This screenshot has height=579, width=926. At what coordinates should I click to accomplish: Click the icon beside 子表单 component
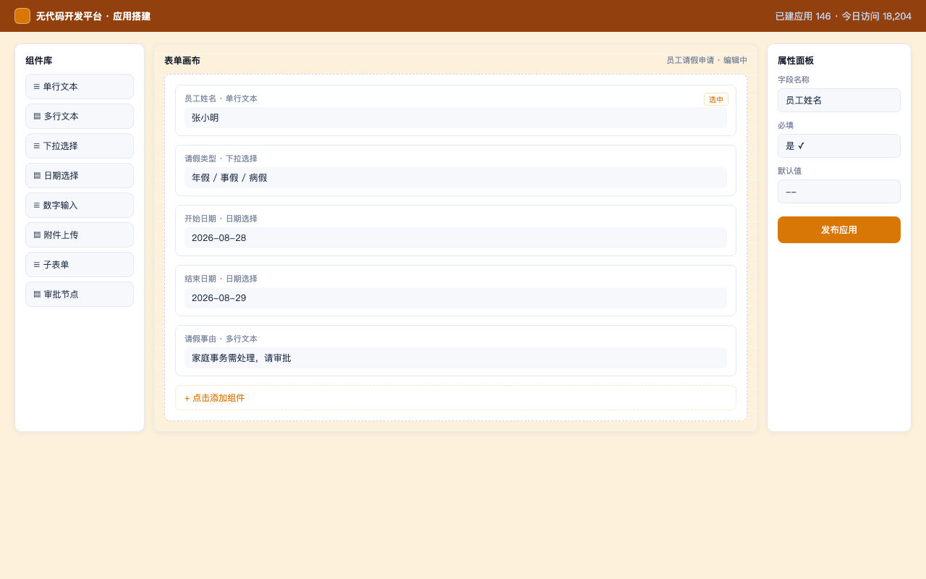[x=36, y=265]
